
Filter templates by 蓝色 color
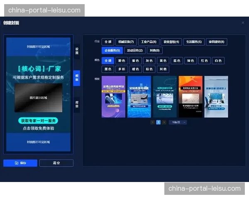click(x=177, y=61)
